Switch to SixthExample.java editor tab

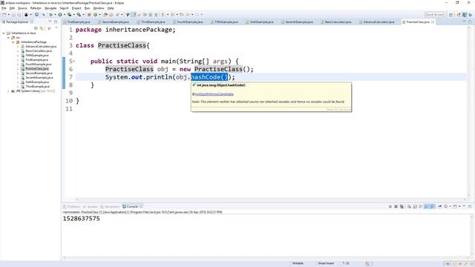click(x=260, y=22)
